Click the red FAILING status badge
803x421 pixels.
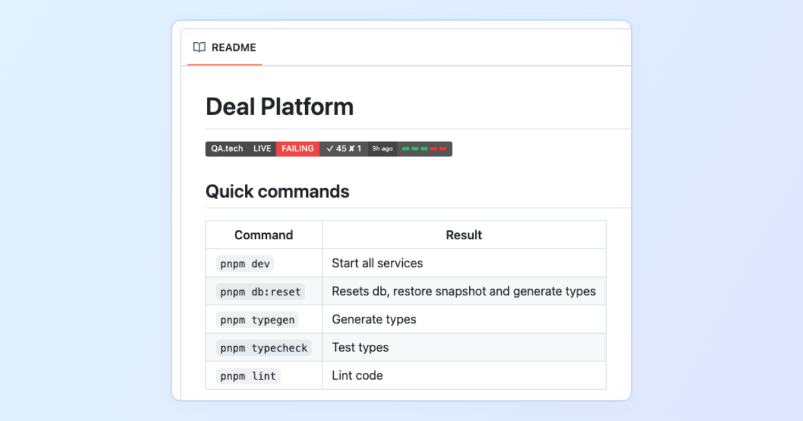pyautogui.click(x=298, y=148)
